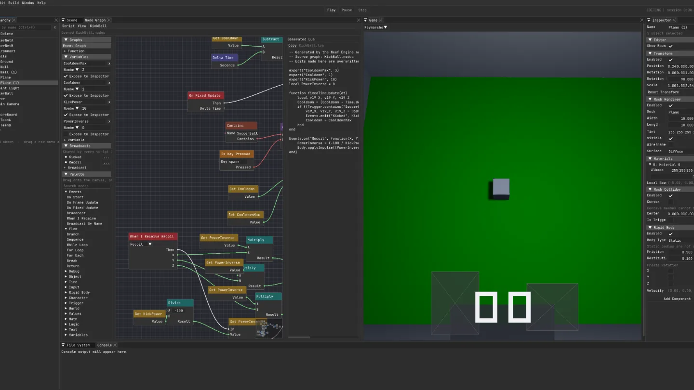This screenshot has width=694, height=390.
Task: Open the File System panel dropdown triangle
Action: point(64,345)
